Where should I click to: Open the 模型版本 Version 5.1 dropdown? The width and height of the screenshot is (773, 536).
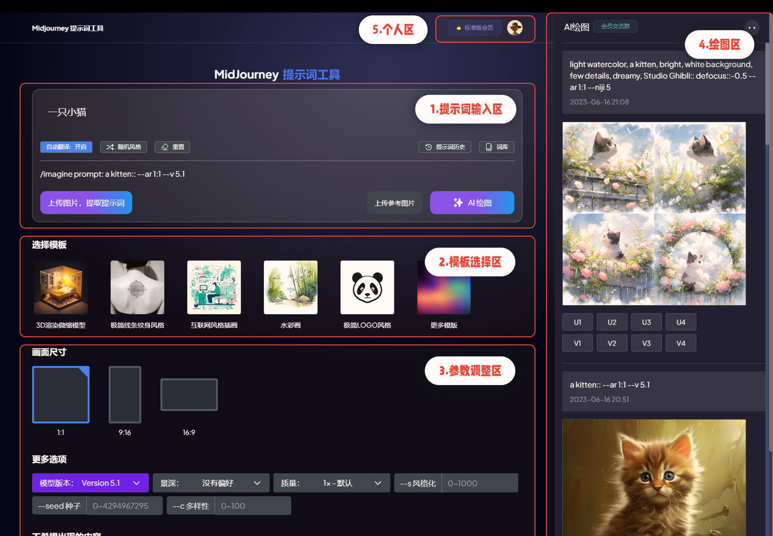tap(91, 483)
